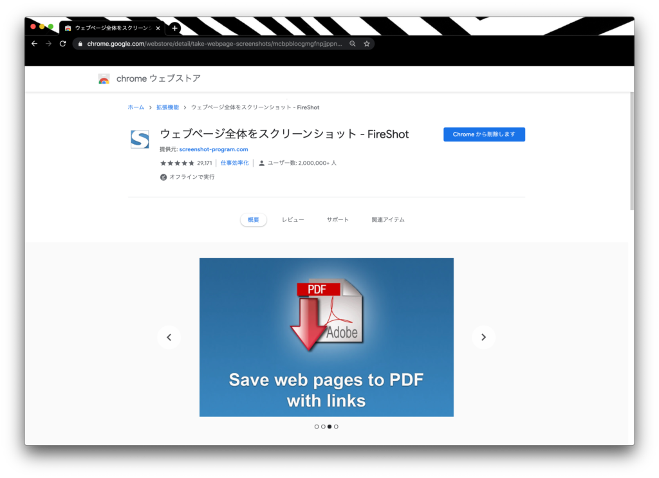This screenshot has width=659, height=478.
Task: Click the page vertical scrollbar thumb
Action: point(632,151)
